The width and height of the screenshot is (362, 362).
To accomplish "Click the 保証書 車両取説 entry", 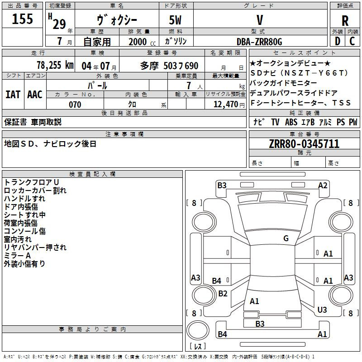I will 33,122.
